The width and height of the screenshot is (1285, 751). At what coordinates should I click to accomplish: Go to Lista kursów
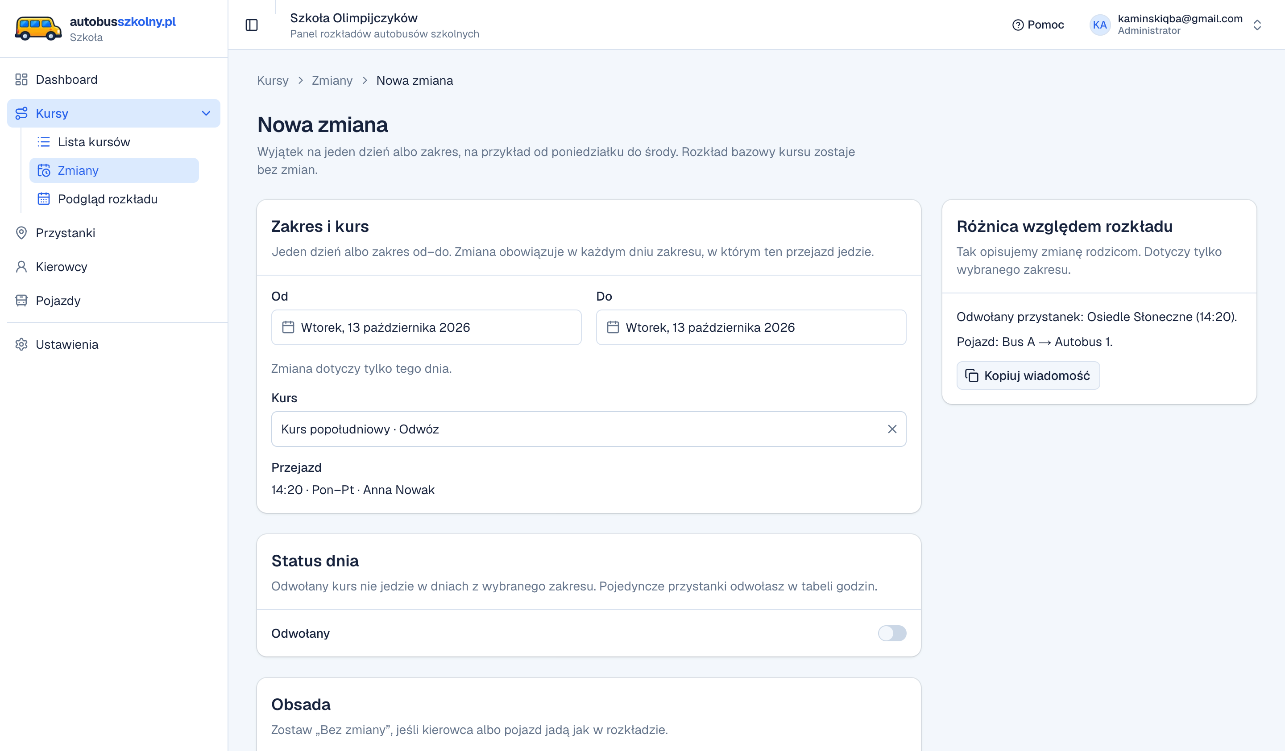point(114,142)
